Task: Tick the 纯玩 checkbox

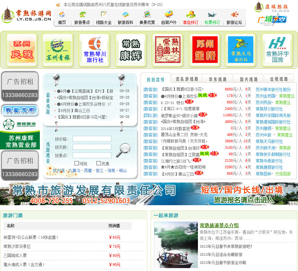Action: [x=76, y=163]
